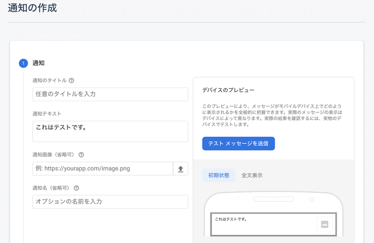This screenshot has width=374, height=243.
Task: Focus the 通知テキスト text area
Action: click(x=110, y=132)
